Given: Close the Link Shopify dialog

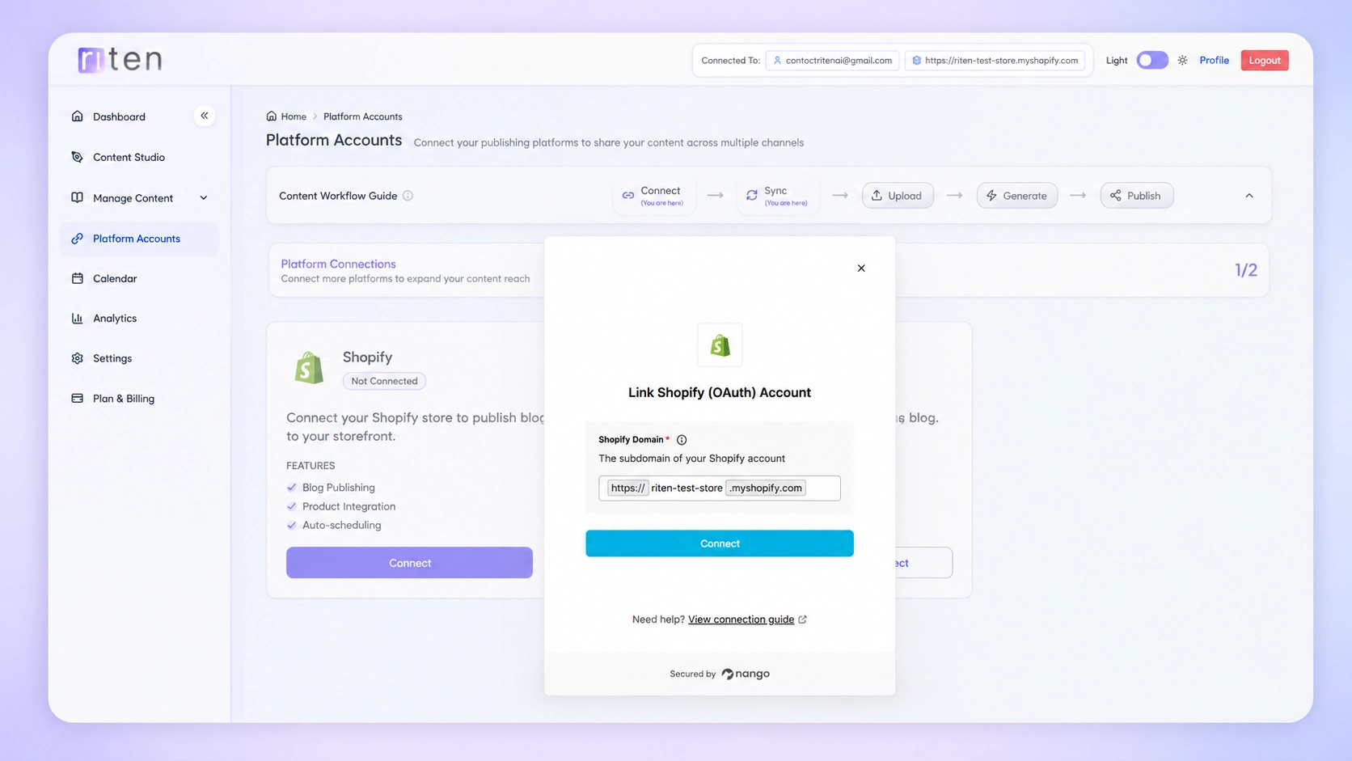Looking at the screenshot, I should (x=861, y=268).
